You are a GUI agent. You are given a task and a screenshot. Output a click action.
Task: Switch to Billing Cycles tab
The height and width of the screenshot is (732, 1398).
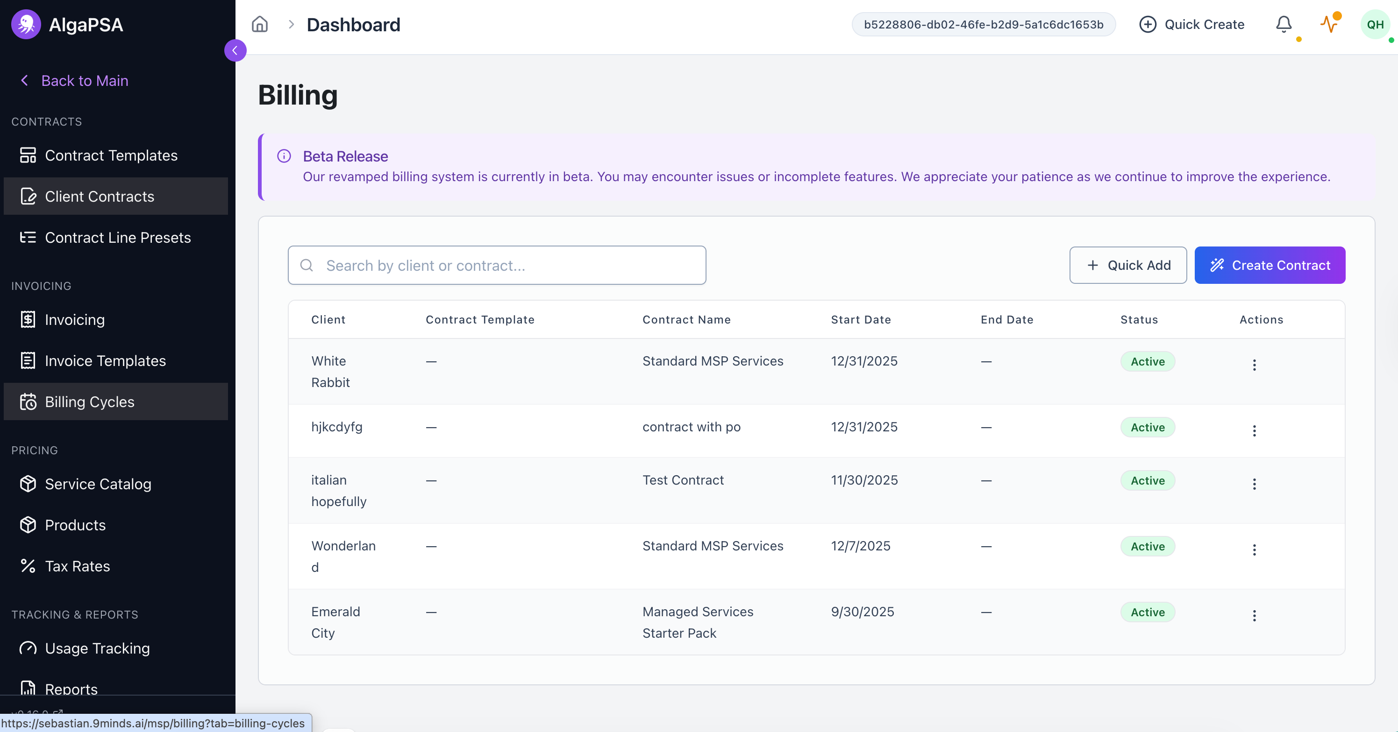tap(90, 402)
